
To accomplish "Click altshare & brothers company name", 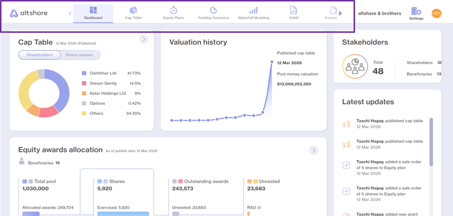I will click(x=380, y=13).
